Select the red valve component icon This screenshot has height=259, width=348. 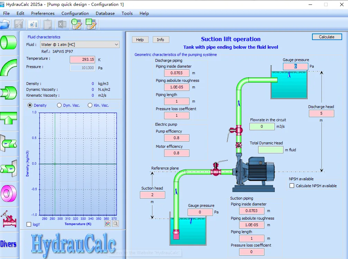[9, 219]
